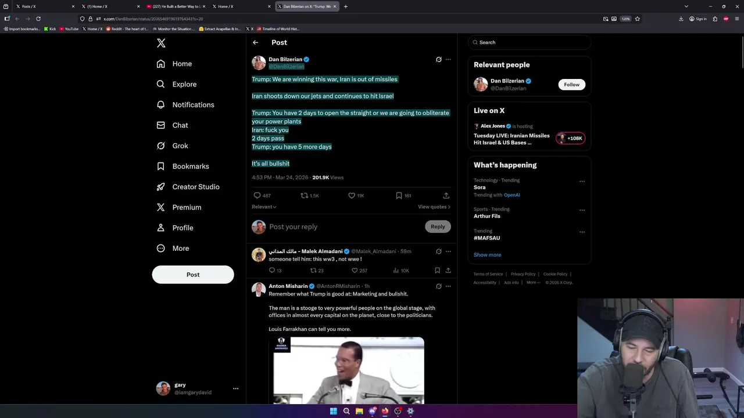This screenshot has width=744, height=418.
Task: Bookmark Malek Almadani's reply
Action: 437,271
